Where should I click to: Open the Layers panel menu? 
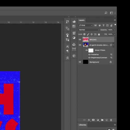click(x=115, y=20)
